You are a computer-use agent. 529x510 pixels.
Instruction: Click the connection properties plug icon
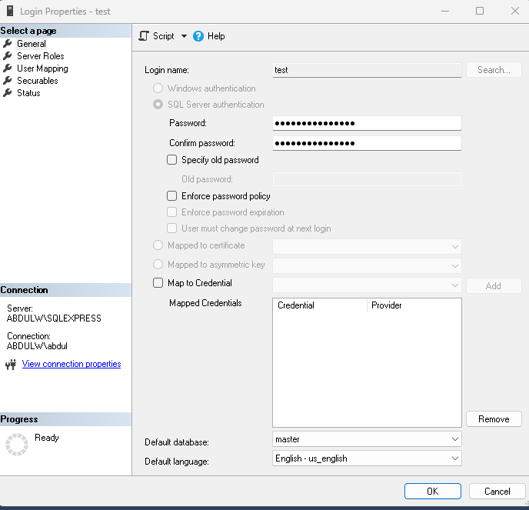pyautogui.click(x=11, y=365)
